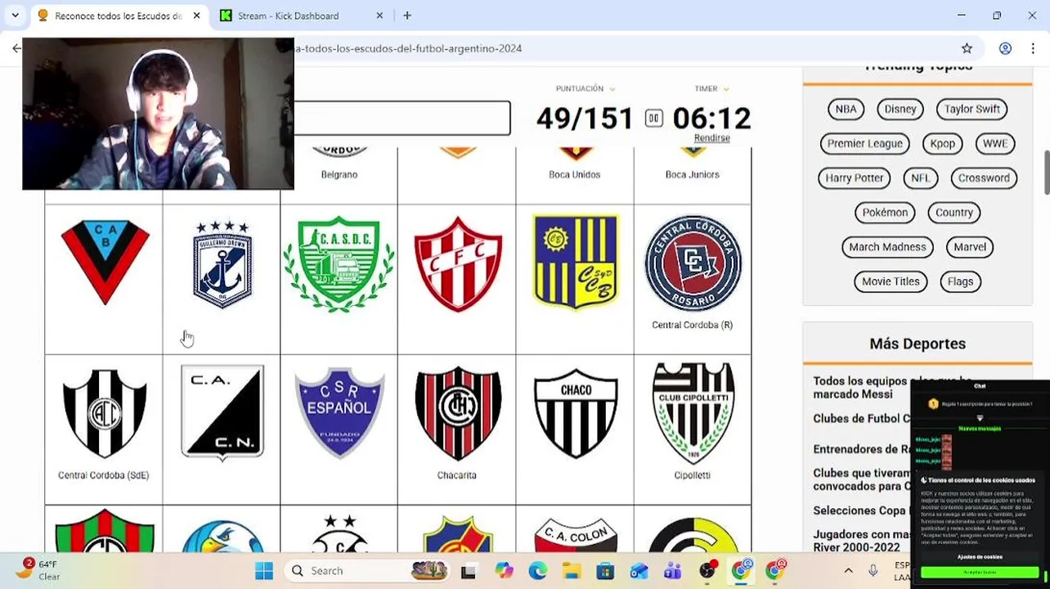
Task: Open Selecciones Copa link
Action: (x=861, y=510)
